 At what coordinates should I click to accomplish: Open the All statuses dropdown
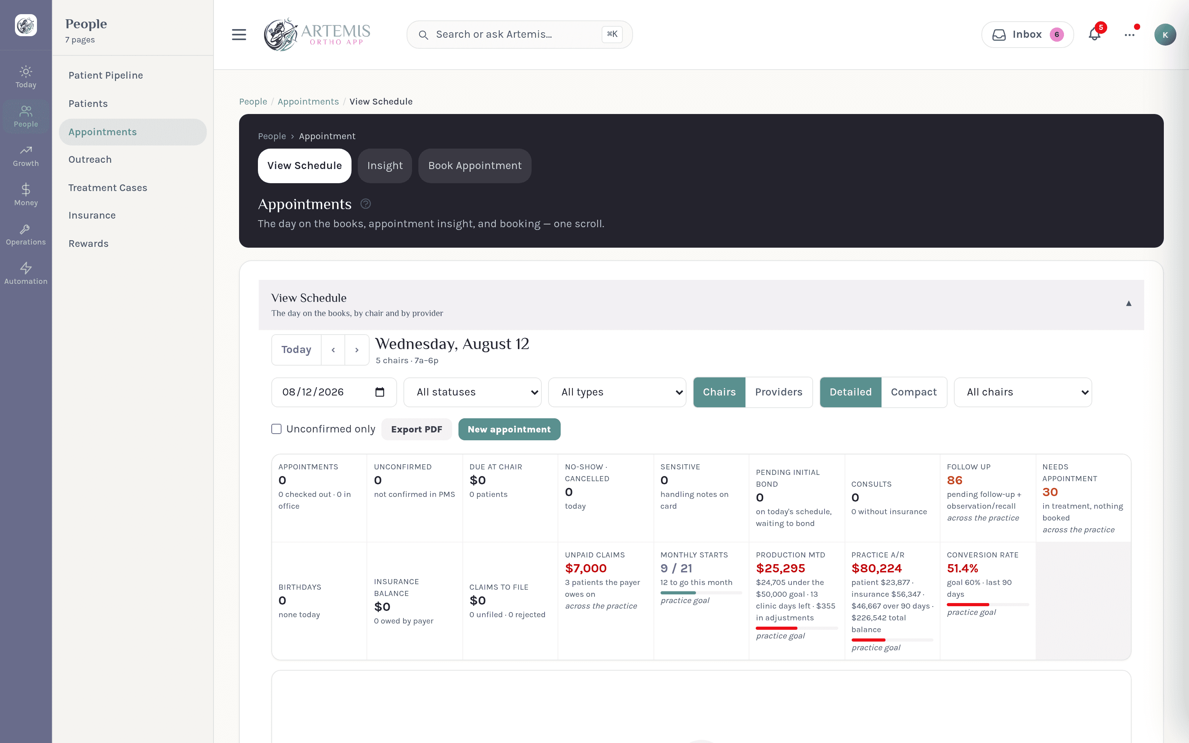click(472, 392)
